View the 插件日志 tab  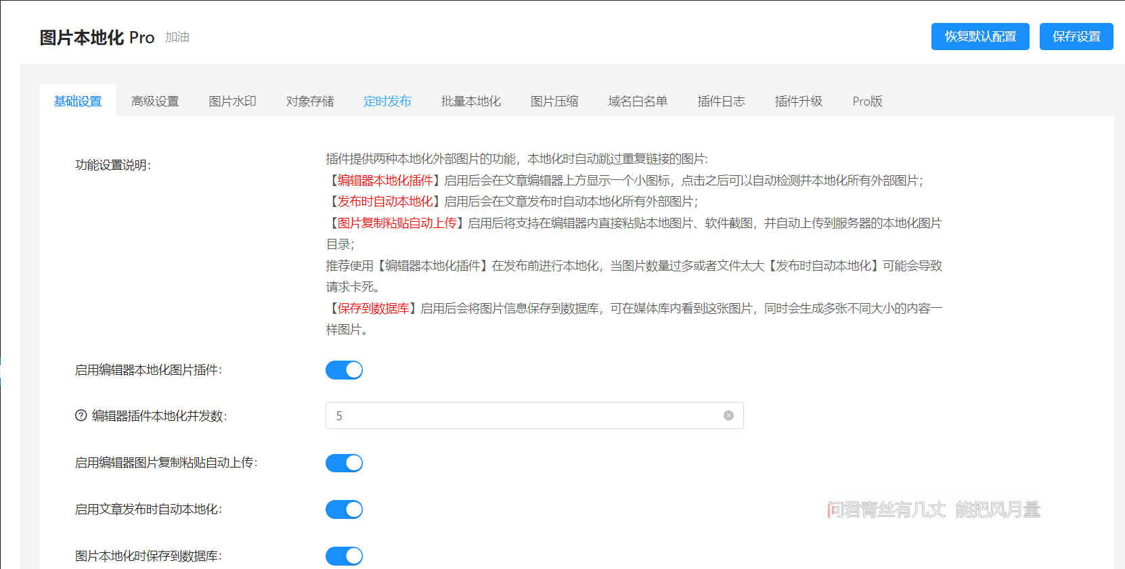721,101
